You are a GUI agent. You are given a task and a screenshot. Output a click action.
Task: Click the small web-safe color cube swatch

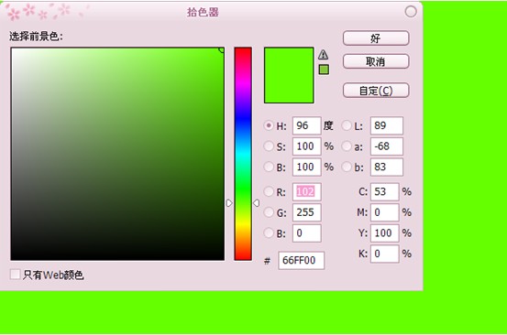324,70
